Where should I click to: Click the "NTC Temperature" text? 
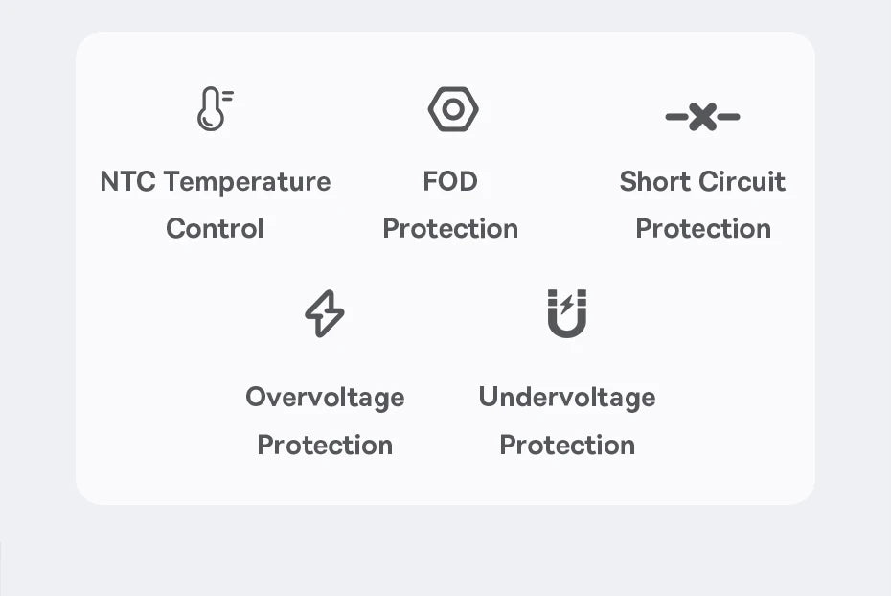(x=215, y=181)
